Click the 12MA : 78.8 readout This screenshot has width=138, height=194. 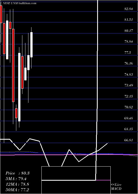(x=17, y=184)
